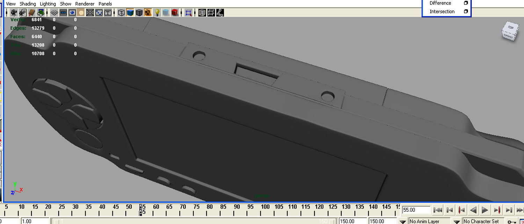Click the Faces count 6440
The width and height of the screenshot is (524, 224).
[x=37, y=36]
